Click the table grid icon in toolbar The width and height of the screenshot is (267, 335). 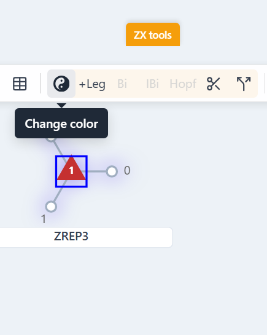[20, 84]
